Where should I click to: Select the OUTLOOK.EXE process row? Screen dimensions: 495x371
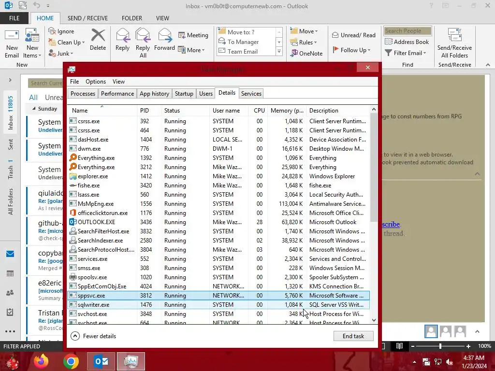pos(218,222)
